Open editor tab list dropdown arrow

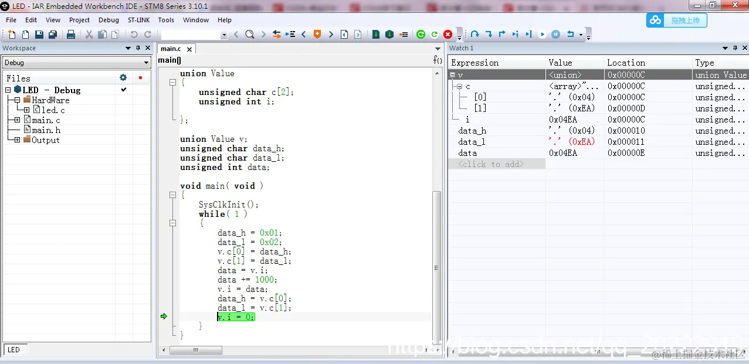[x=438, y=49]
